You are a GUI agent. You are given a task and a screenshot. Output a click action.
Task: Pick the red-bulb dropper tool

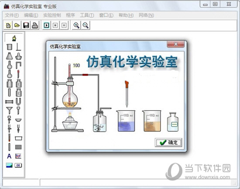tap(18, 74)
